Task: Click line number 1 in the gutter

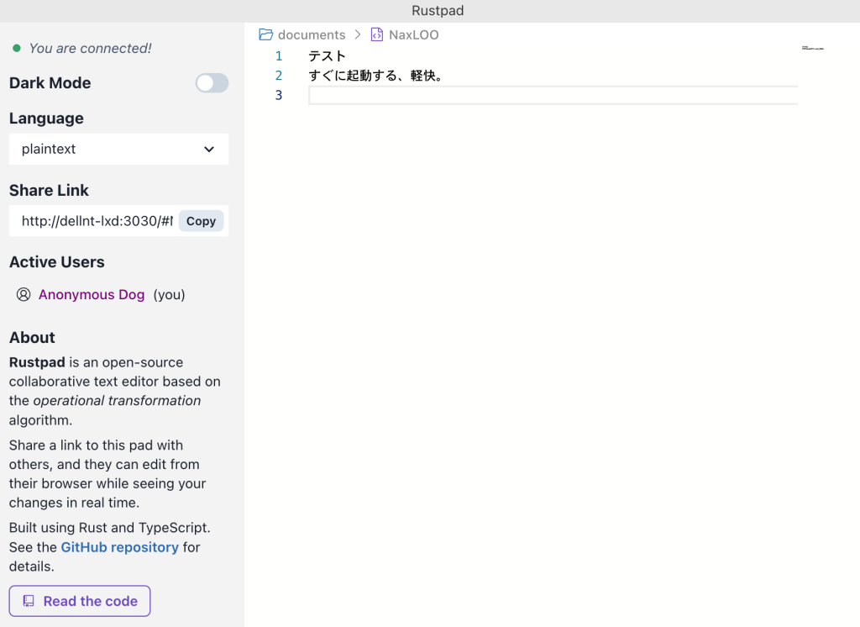Action: click(279, 56)
